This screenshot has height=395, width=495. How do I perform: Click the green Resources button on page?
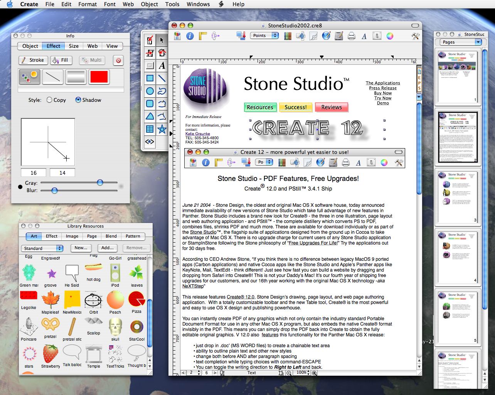click(x=260, y=107)
